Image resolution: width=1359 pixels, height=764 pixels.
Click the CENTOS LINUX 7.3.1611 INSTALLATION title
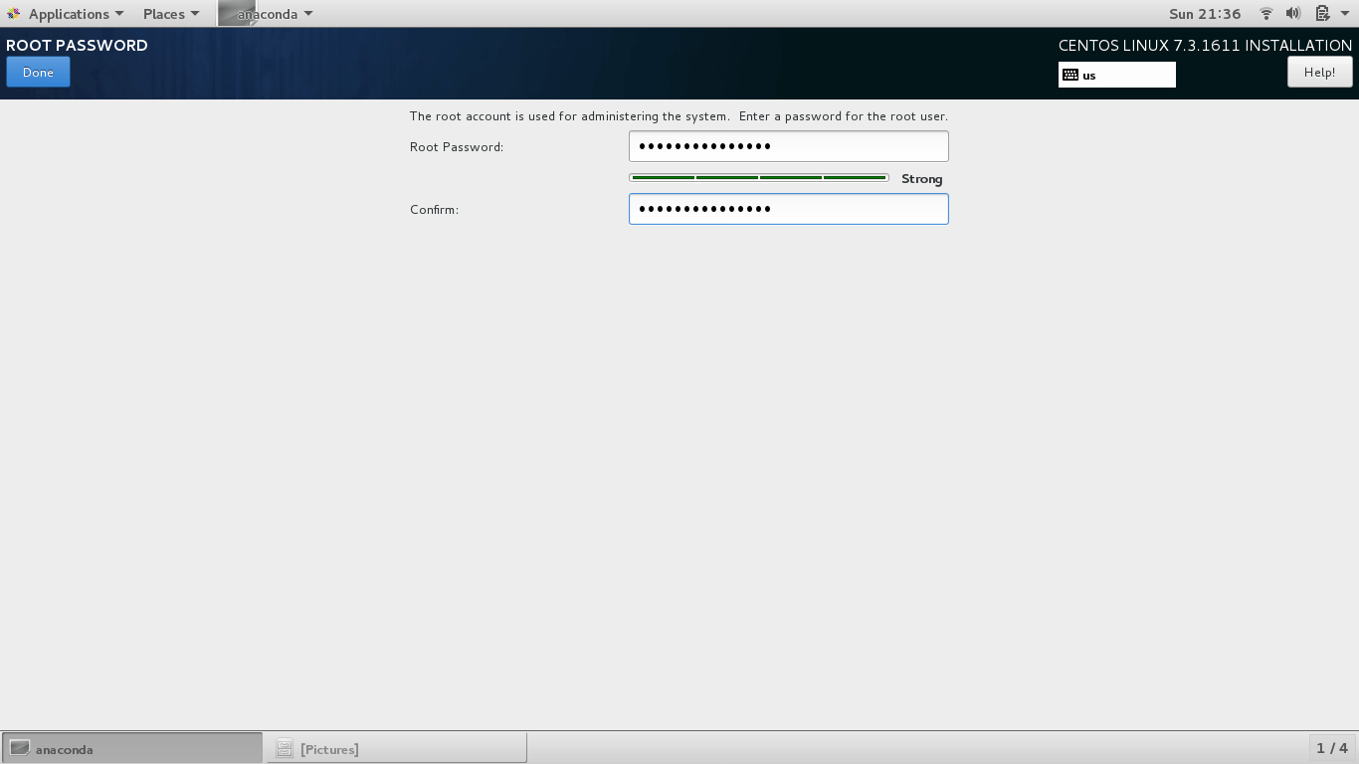1205,45
